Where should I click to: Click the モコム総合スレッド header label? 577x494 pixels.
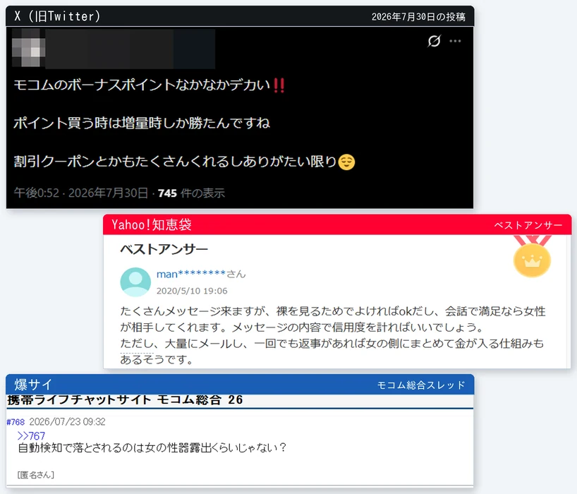(x=421, y=385)
